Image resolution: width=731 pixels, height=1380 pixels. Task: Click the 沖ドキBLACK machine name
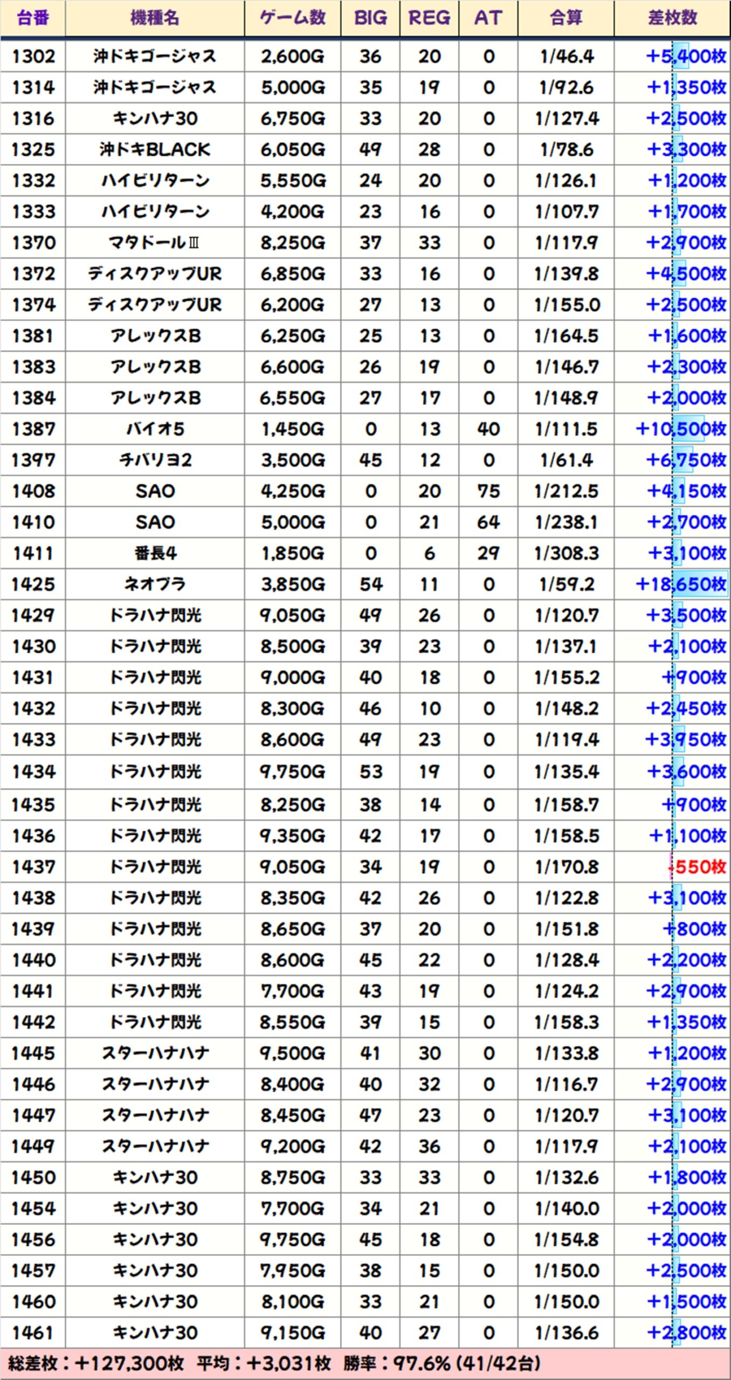point(155,149)
